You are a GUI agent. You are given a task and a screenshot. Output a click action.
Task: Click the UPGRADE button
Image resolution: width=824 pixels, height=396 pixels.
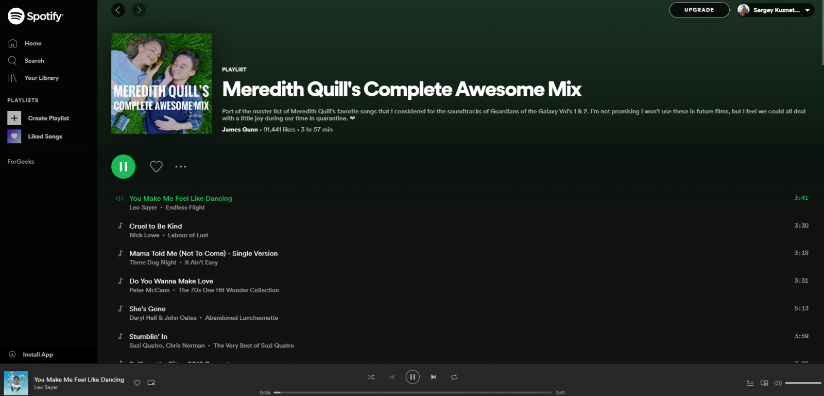[699, 10]
